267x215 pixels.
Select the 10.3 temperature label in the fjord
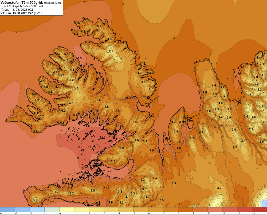[x=79, y=58]
